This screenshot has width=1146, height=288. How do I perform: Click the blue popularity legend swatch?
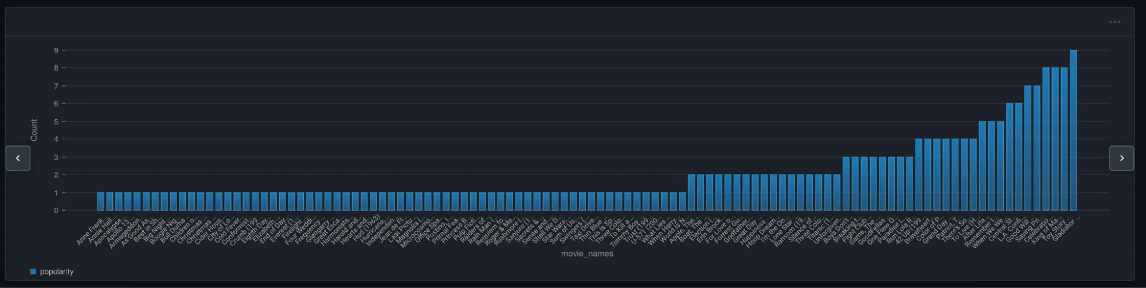click(33, 271)
